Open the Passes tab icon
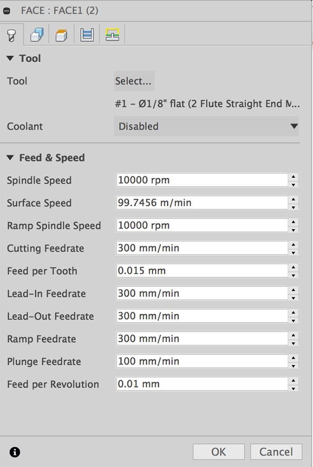313x467 pixels. [87, 35]
